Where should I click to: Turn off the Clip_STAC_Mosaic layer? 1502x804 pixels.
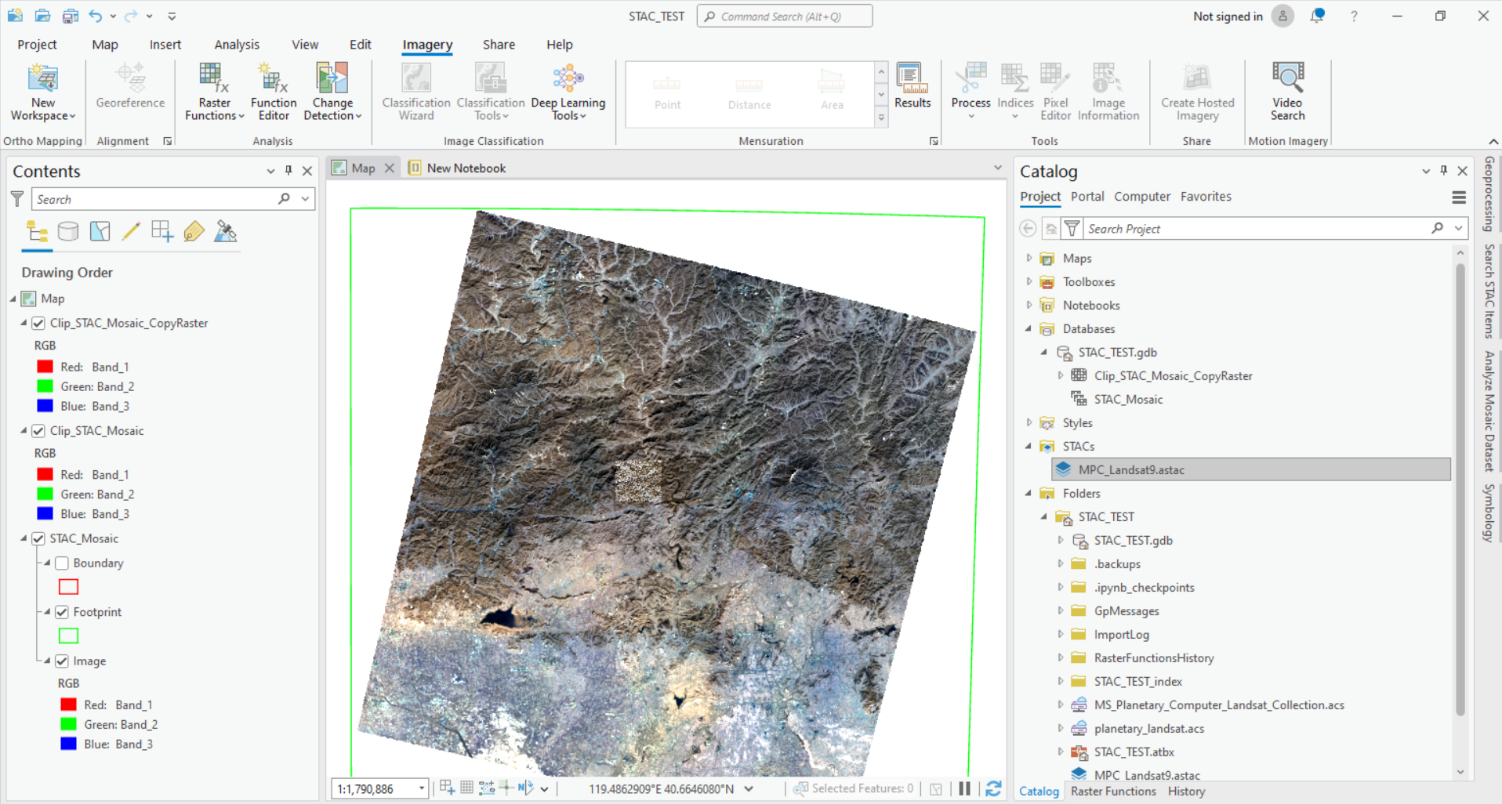(38, 430)
